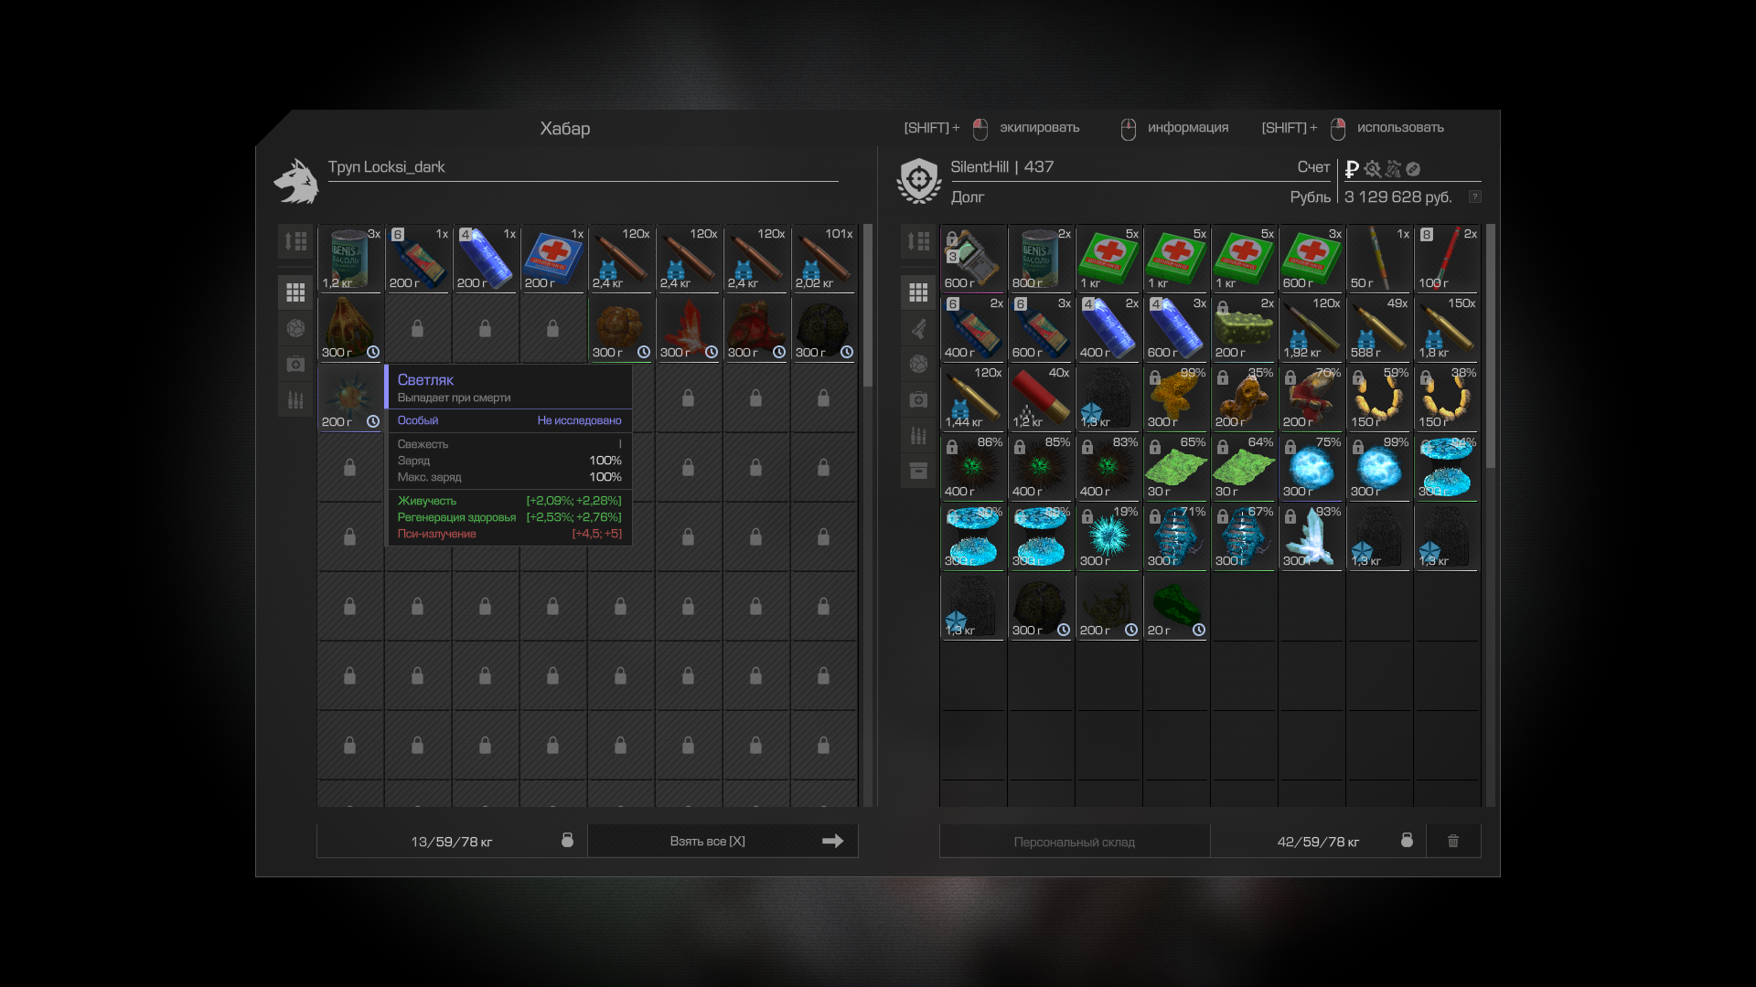
Task: Filter corpse loot by ammo
Action: [x=295, y=399]
